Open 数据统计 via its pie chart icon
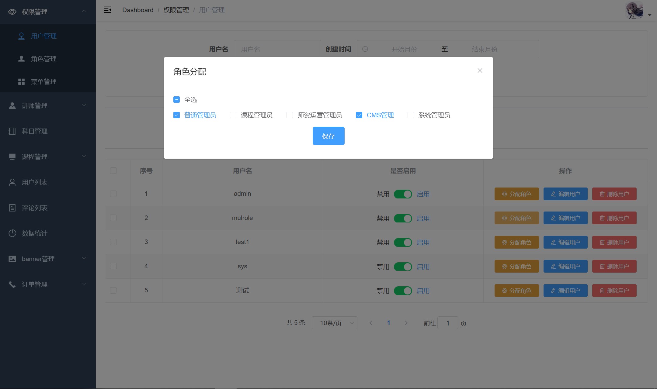The image size is (657, 389). (x=12, y=233)
